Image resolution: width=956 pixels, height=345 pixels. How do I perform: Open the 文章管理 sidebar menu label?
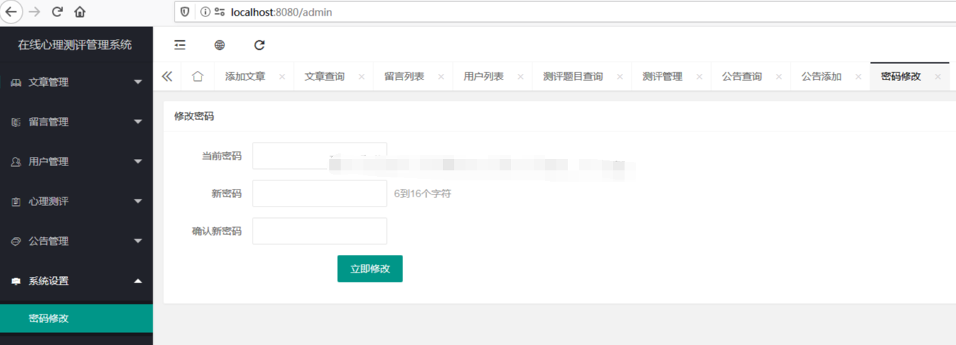click(x=48, y=82)
